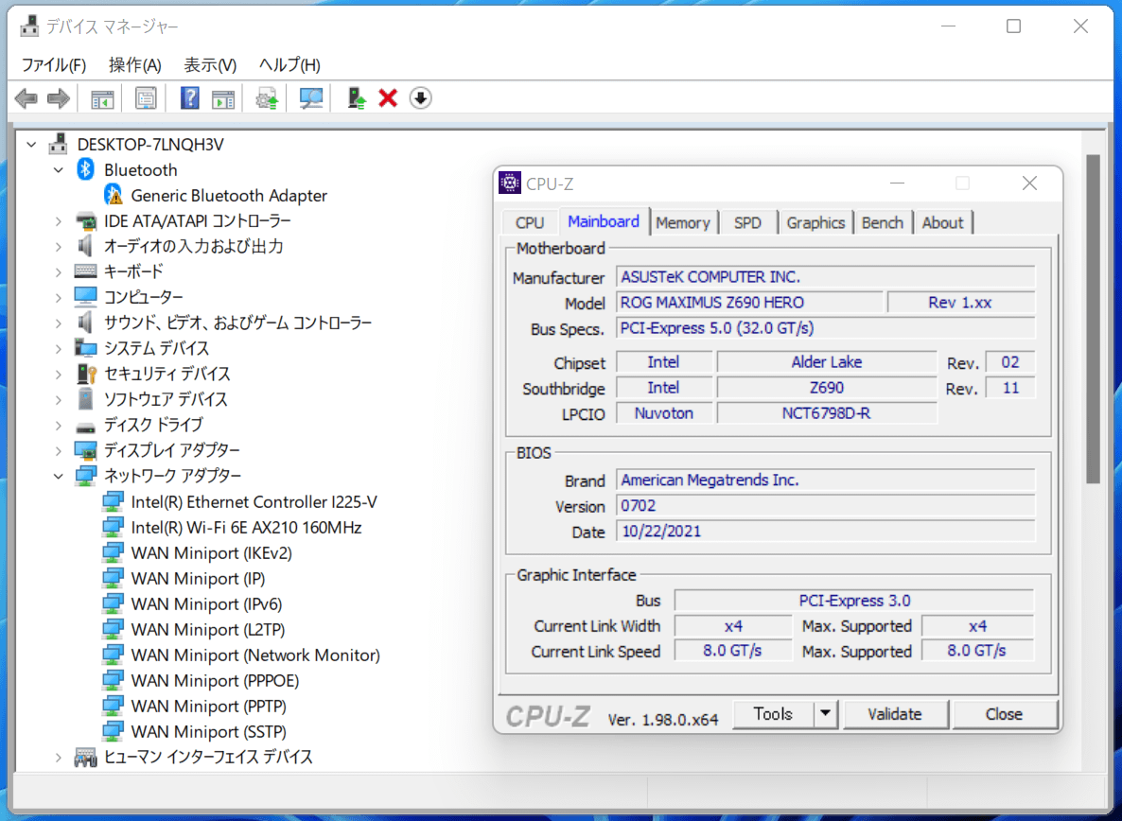
Task: Click the Back arrow in Device Manager toolbar
Action: coord(26,98)
